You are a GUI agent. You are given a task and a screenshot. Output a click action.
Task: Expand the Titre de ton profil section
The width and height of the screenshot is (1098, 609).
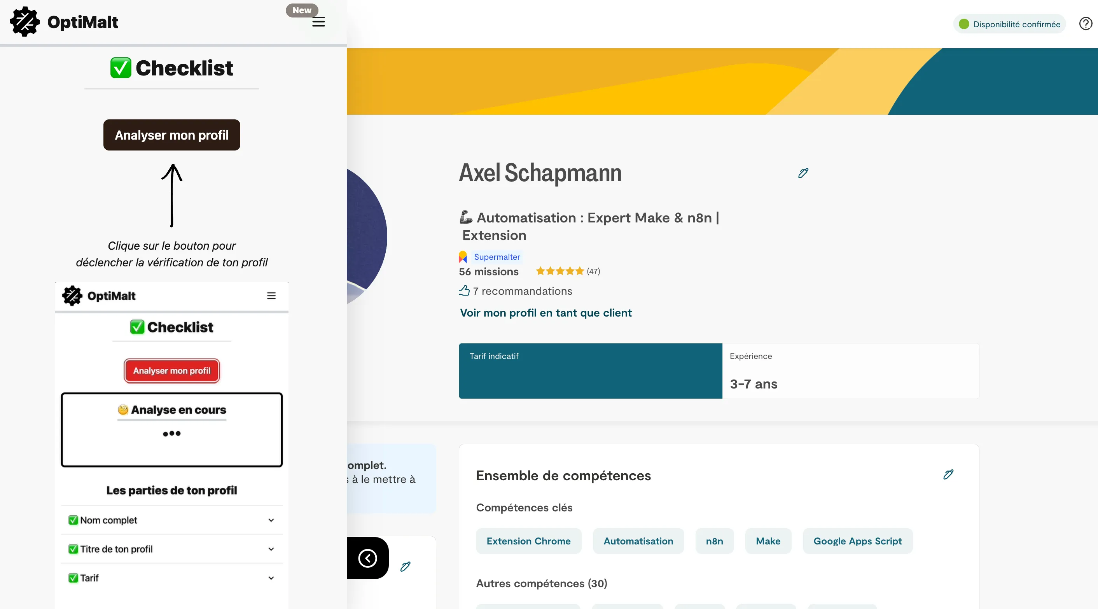[271, 549]
